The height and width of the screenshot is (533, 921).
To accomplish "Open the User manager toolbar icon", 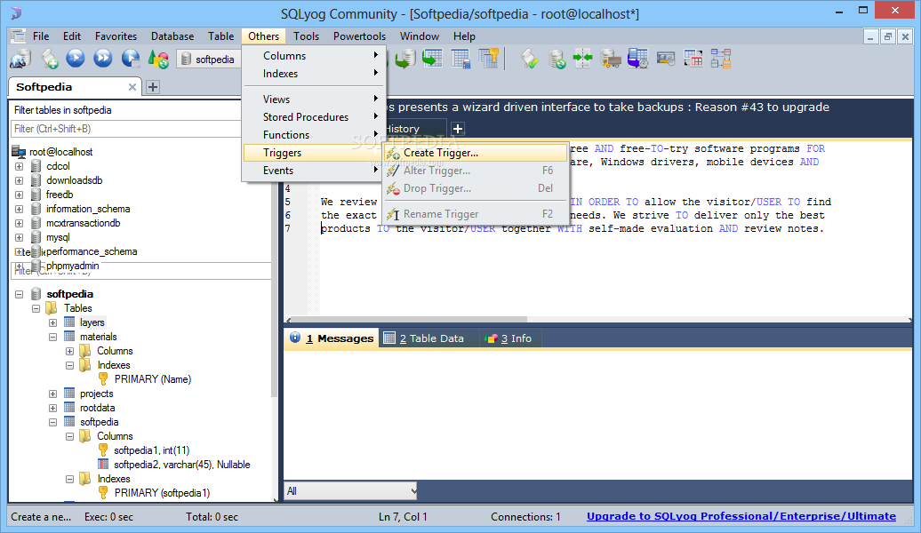I will coord(158,59).
